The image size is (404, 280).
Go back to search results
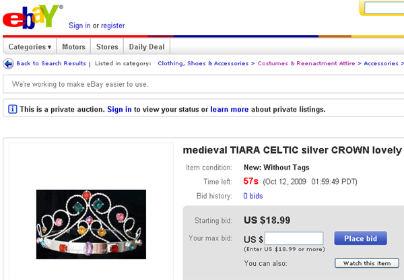(50, 64)
